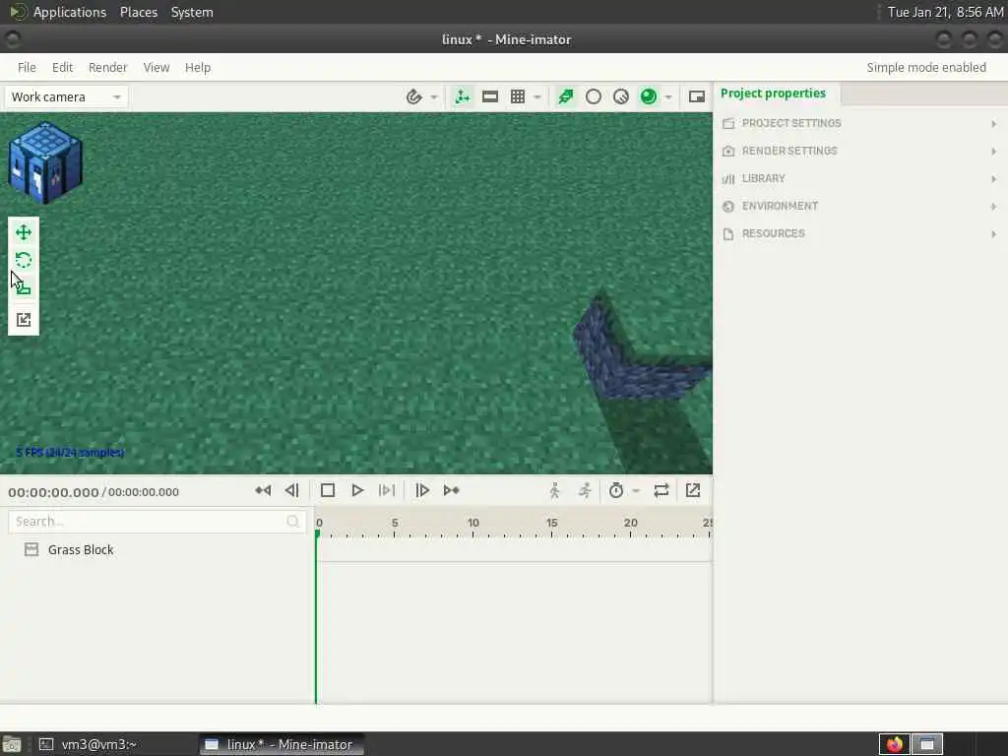Click the green playhead marker at frame 0
Image resolution: width=1008 pixels, height=756 pixels.
click(318, 534)
